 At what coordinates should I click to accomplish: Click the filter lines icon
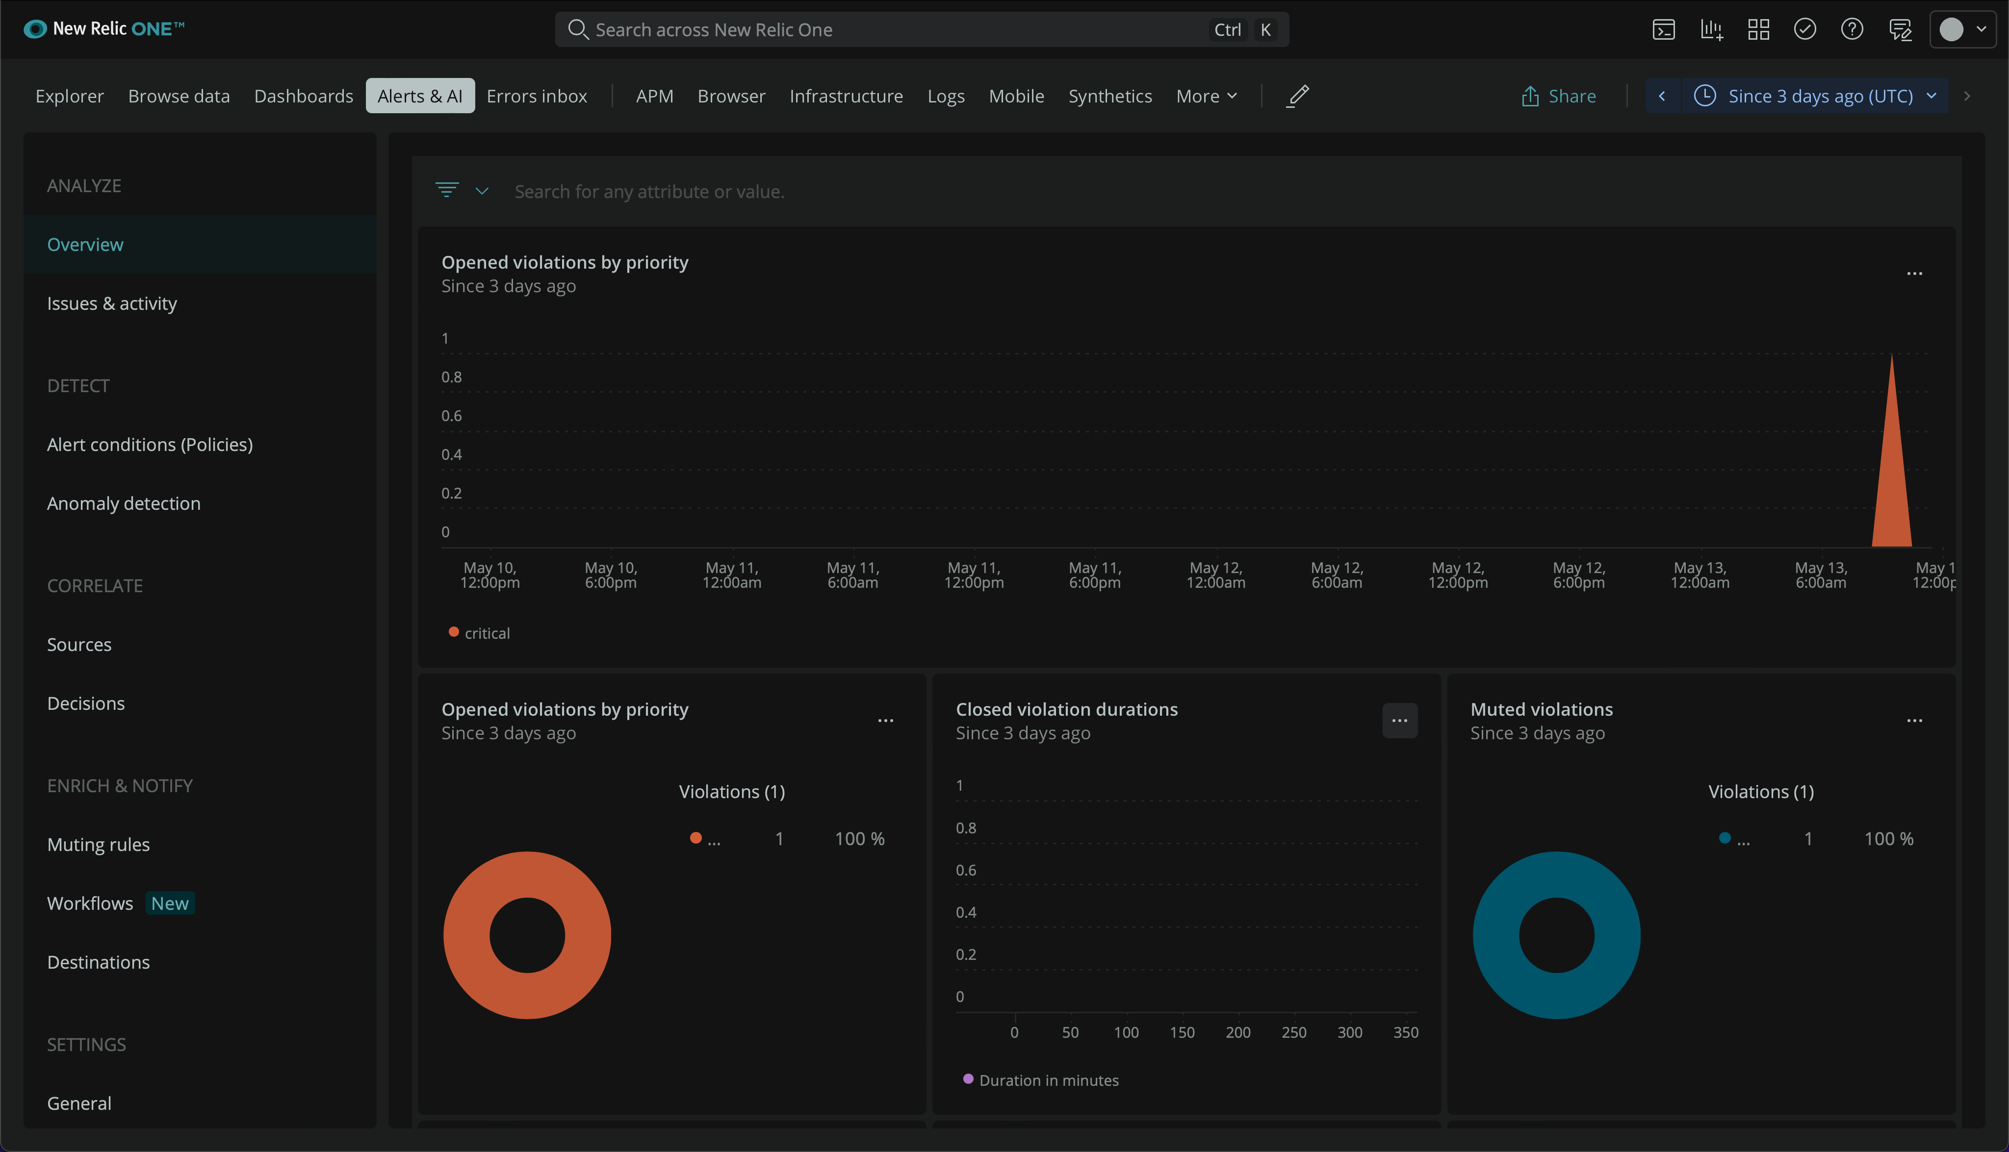pyautogui.click(x=446, y=191)
